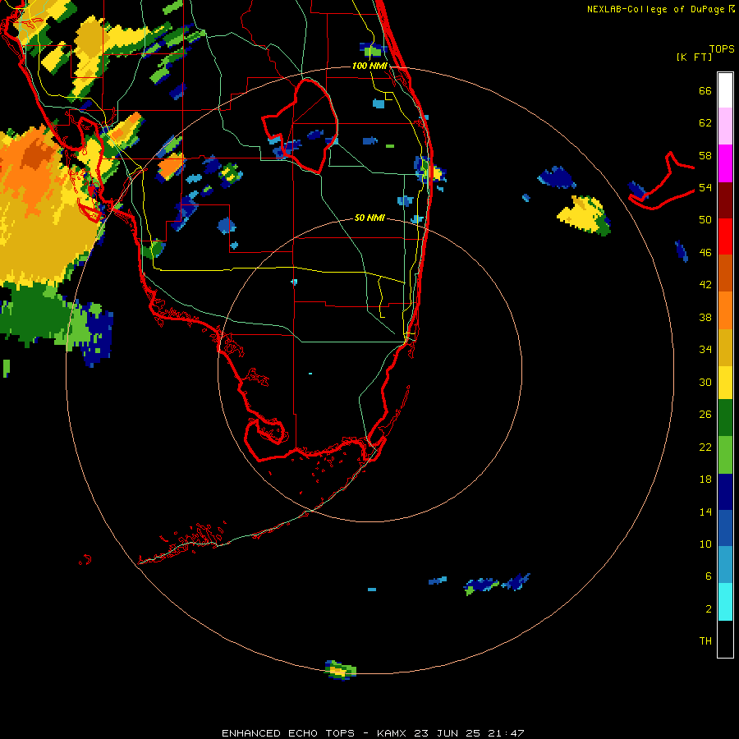Click the 14 value on legend scale

coord(705,512)
